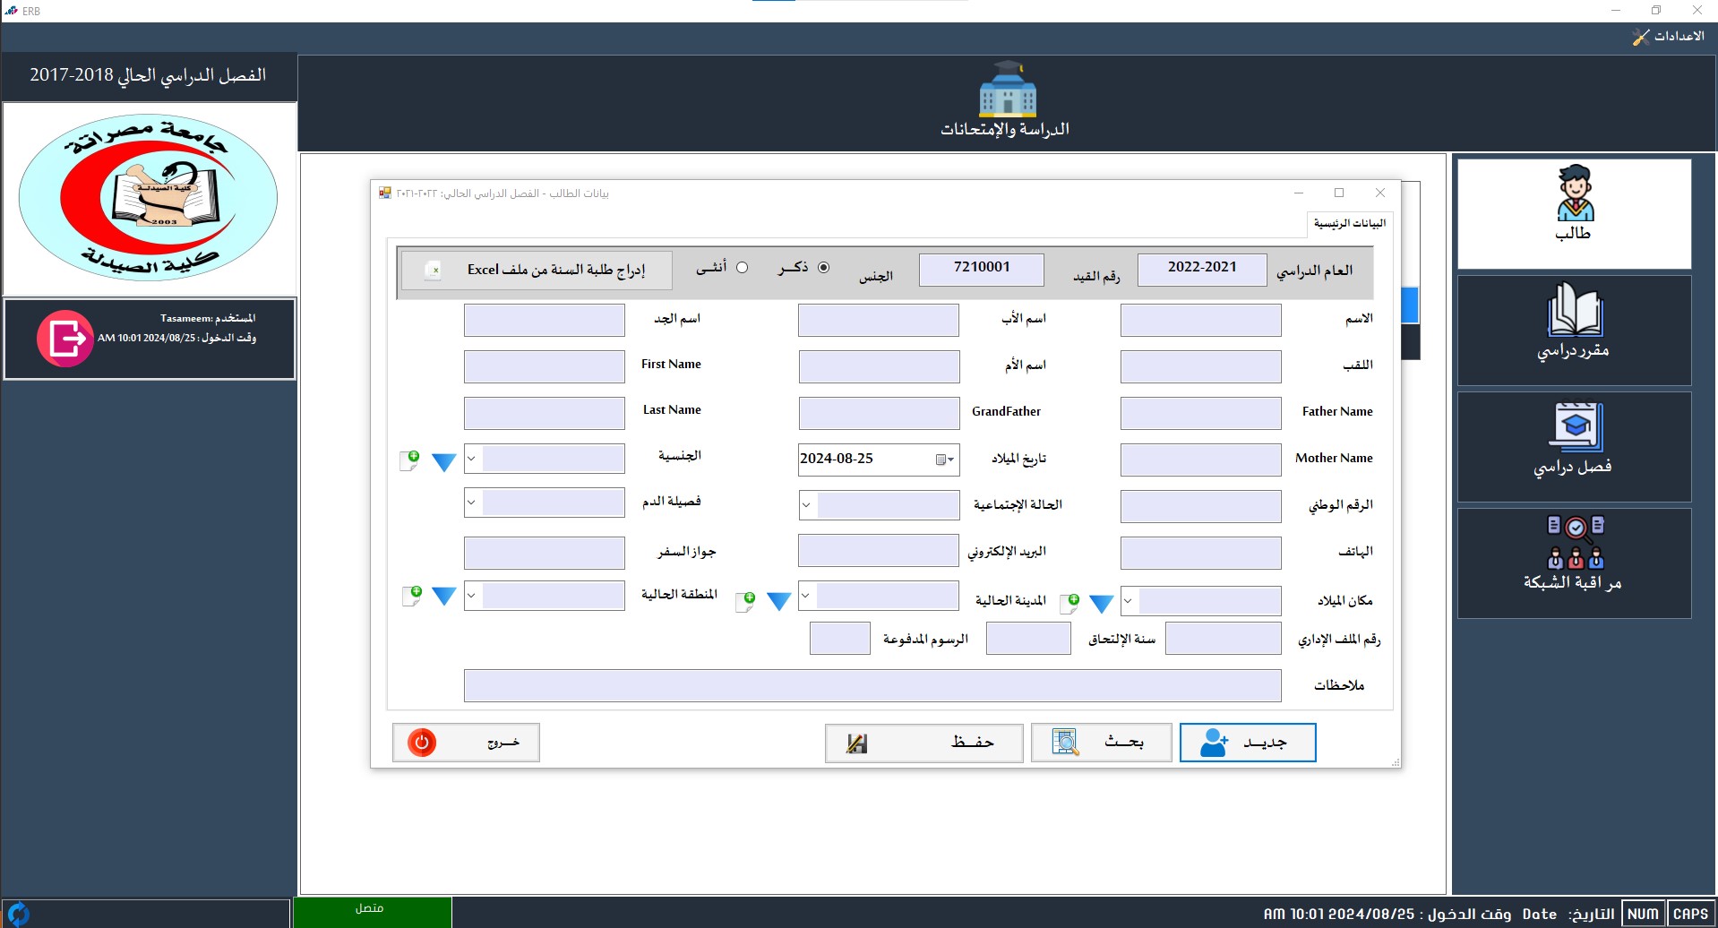This screenshot has height=928, width=1718.
Task: Click the العام الدراسي field showing 2022-2021
Action: (x=1202, y=270)
